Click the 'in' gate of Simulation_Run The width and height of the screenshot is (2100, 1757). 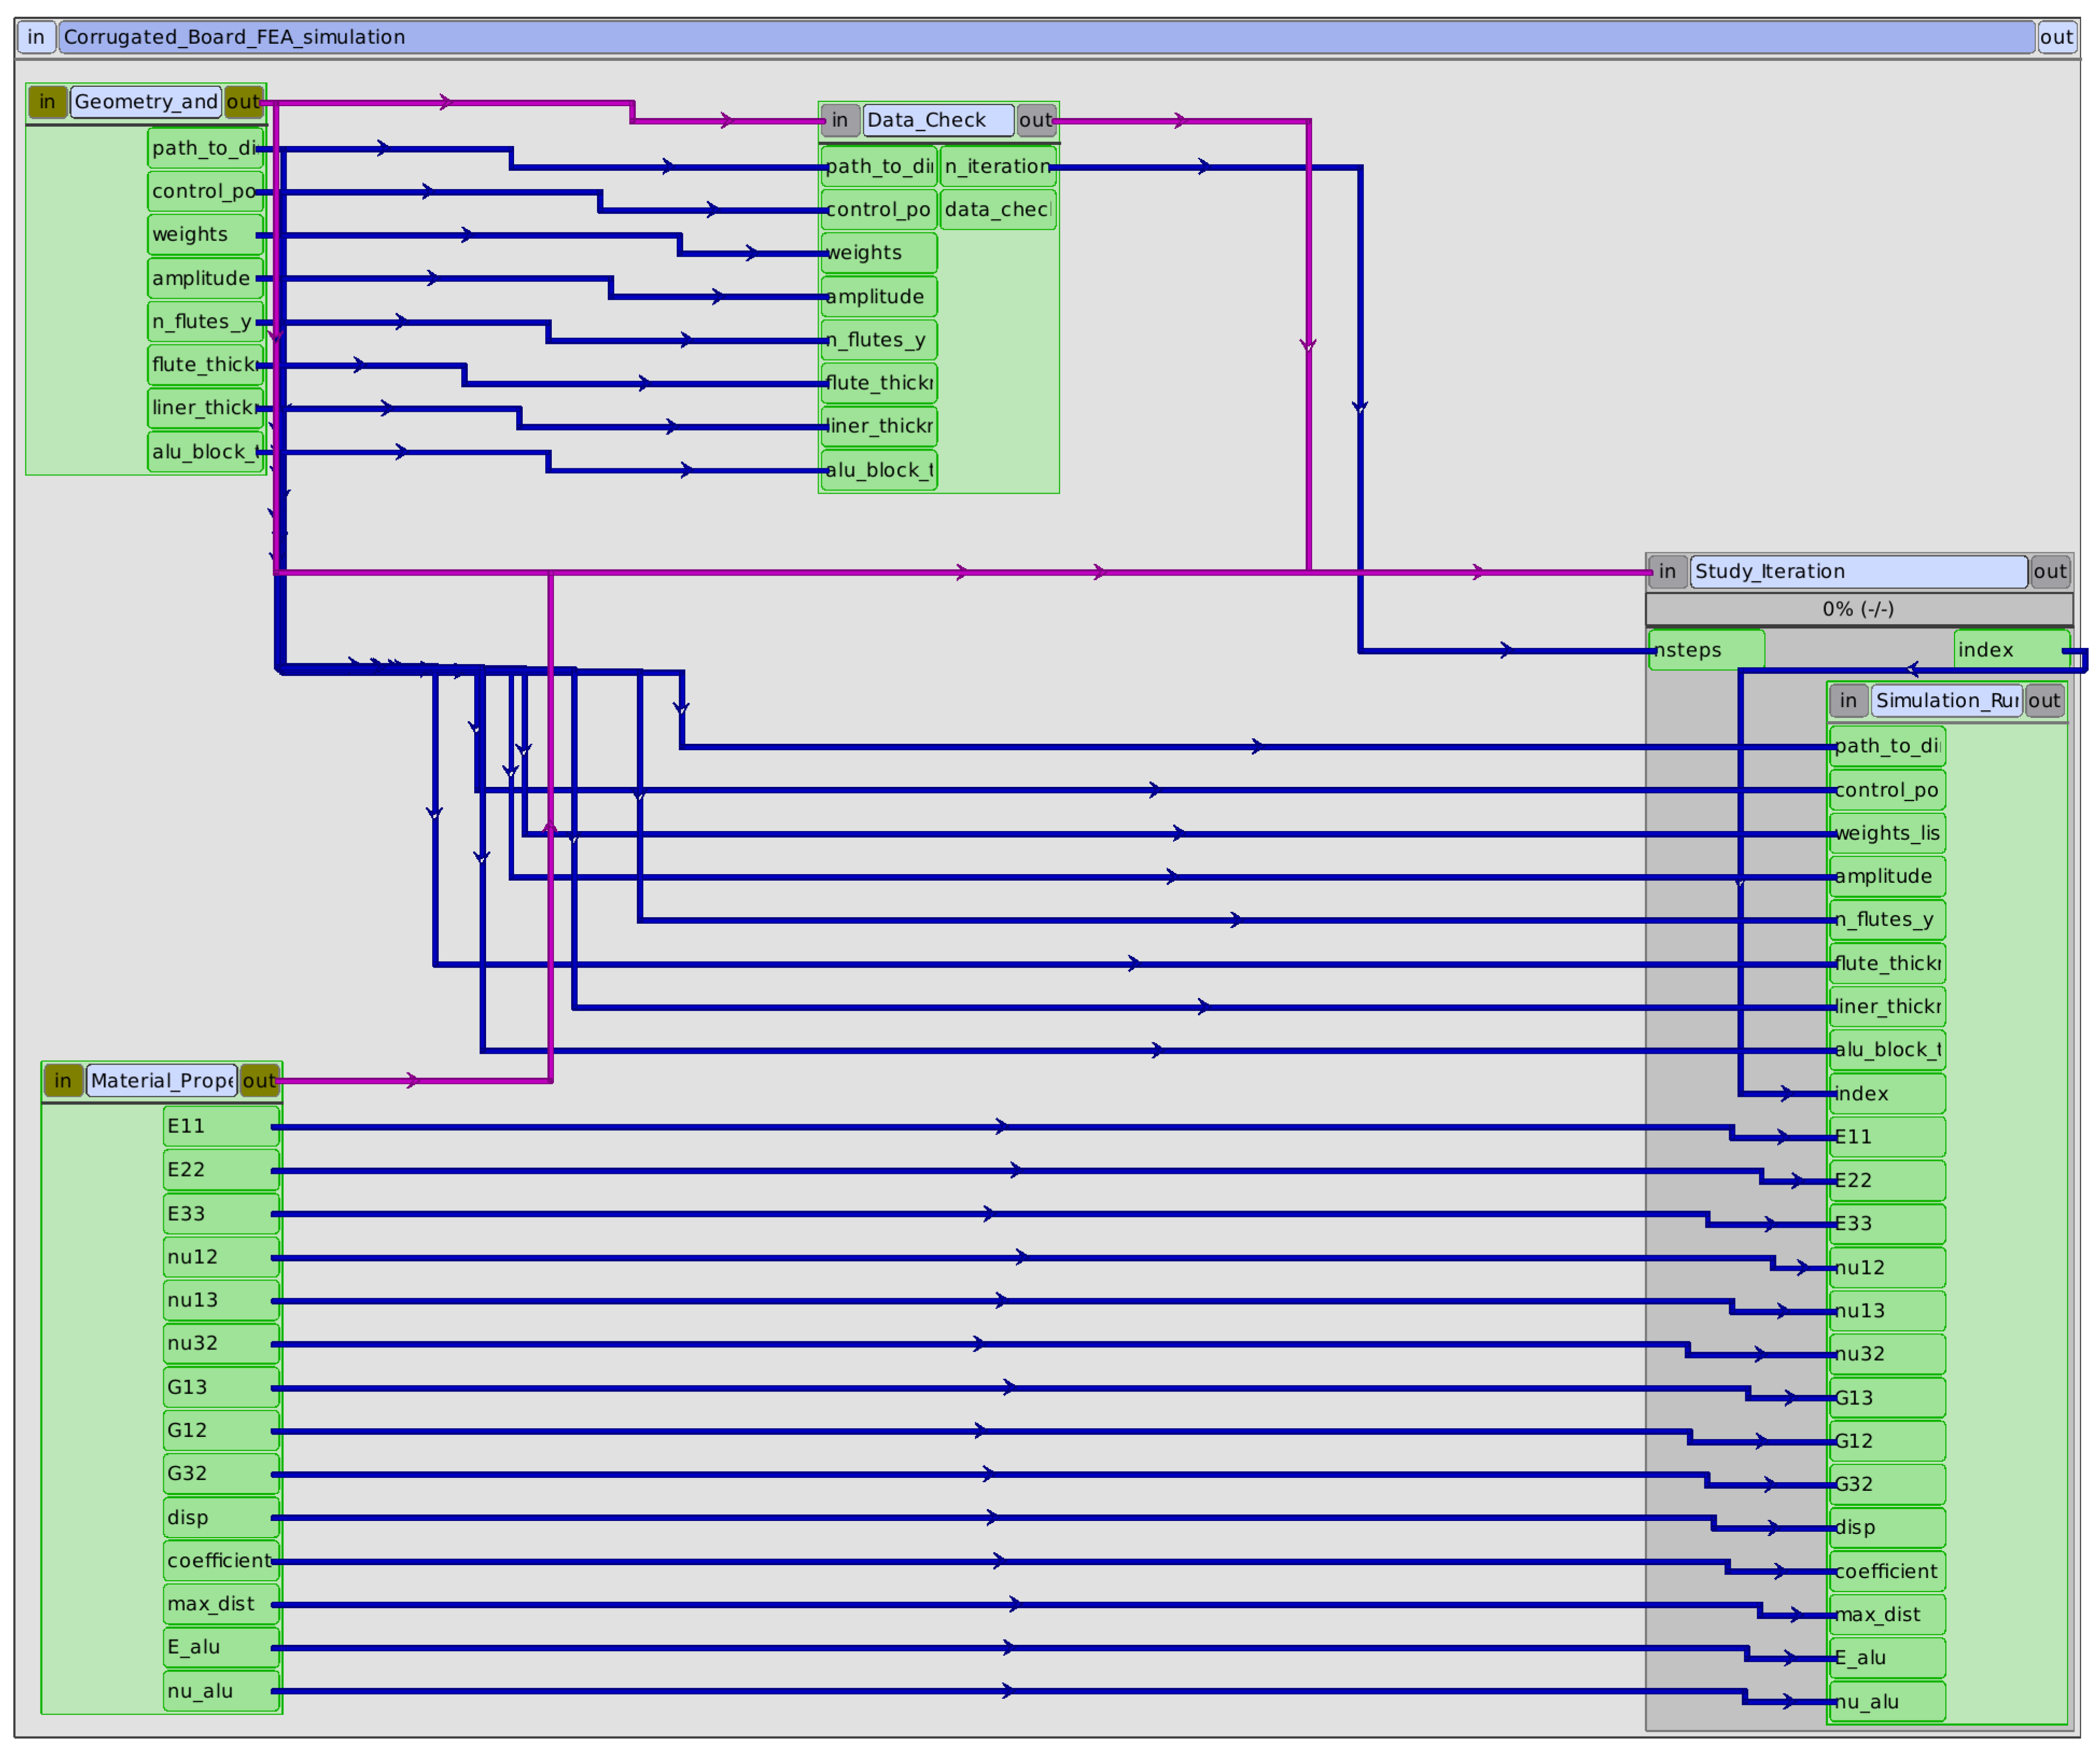(1848, 700)
